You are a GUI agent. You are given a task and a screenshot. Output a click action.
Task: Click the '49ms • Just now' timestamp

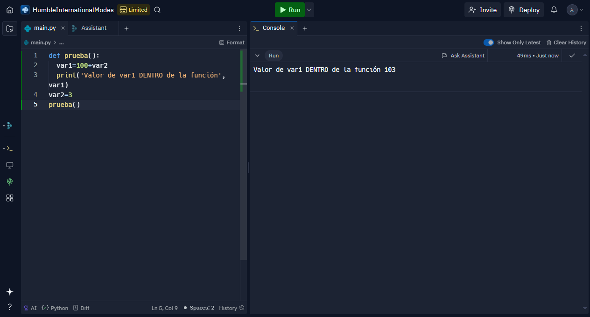[538, 56]
